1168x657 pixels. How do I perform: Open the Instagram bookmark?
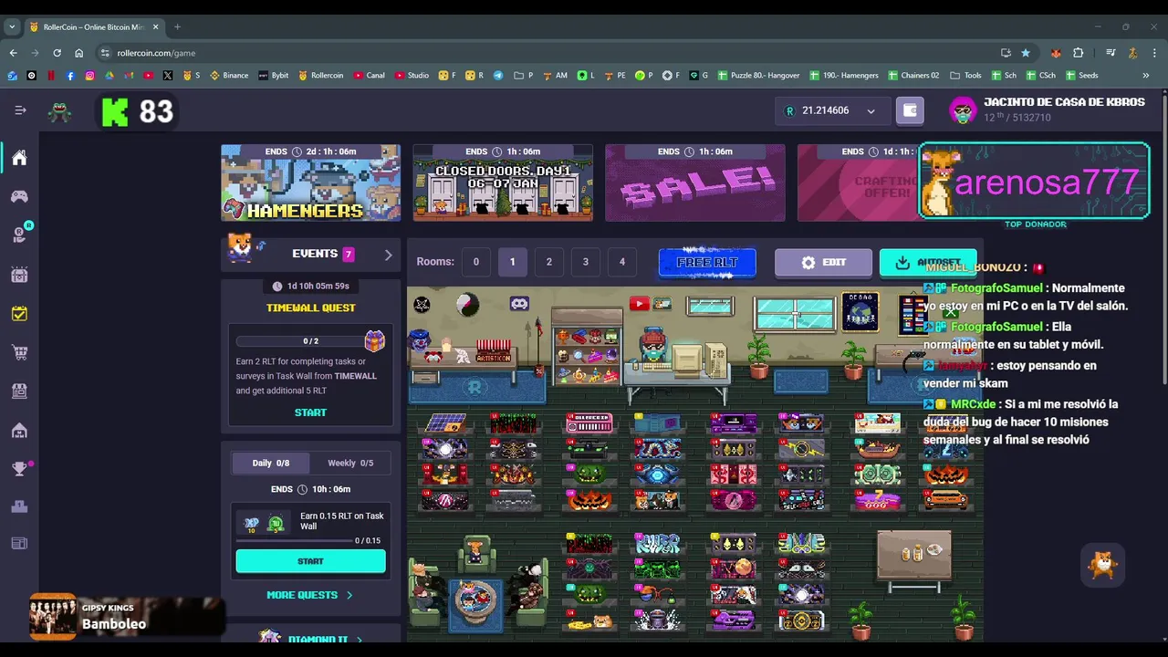coord(89,76)
